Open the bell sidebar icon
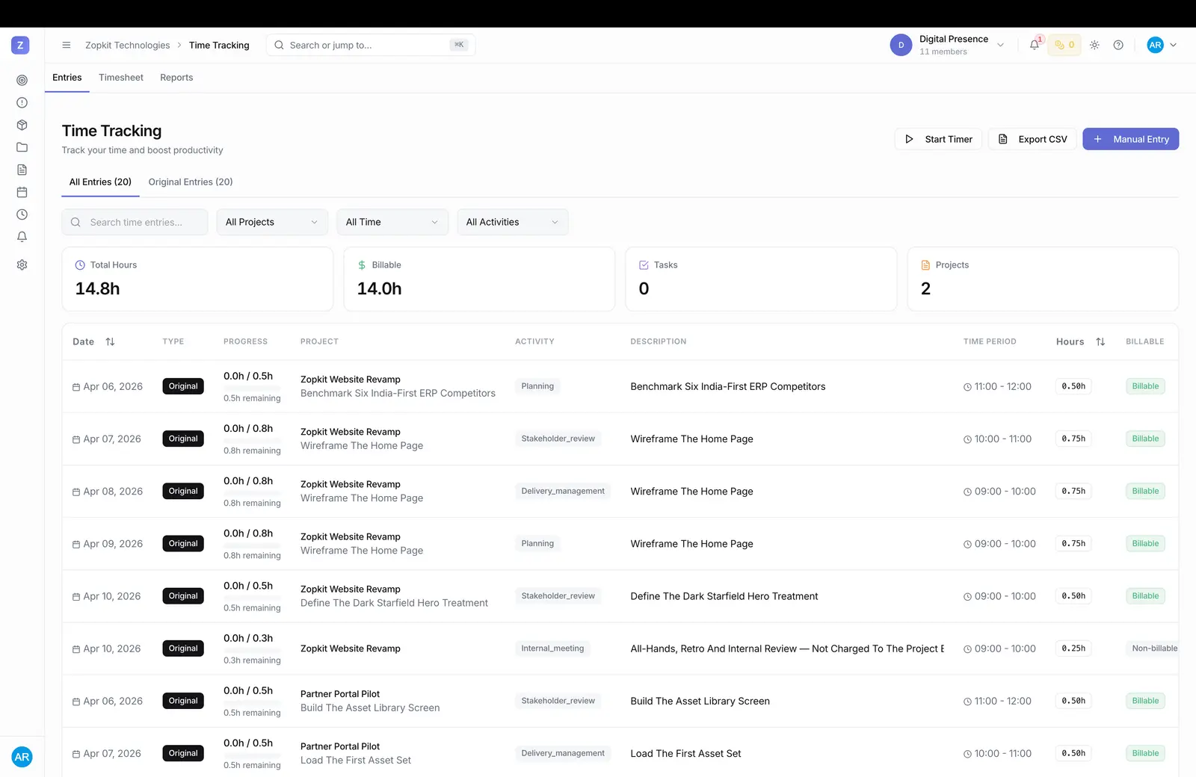The image size is (1196, 777). pos(22,237)
